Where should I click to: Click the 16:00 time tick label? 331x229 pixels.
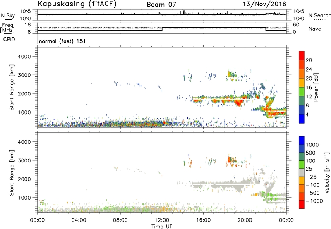(203, 220)
